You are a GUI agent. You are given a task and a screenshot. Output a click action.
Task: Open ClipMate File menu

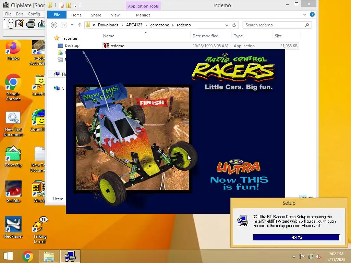pos(8,14)
